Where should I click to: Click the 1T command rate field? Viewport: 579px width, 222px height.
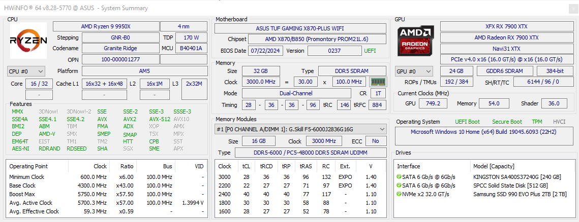(379, 93)
